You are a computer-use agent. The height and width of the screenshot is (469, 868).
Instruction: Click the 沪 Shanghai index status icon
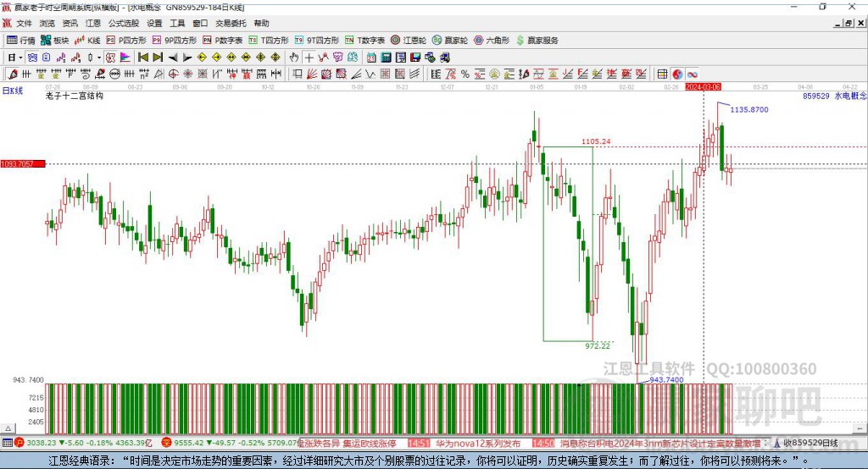click(19, 443)
